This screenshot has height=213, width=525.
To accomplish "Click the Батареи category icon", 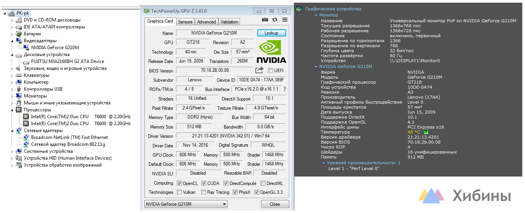I will click(19, 34).
